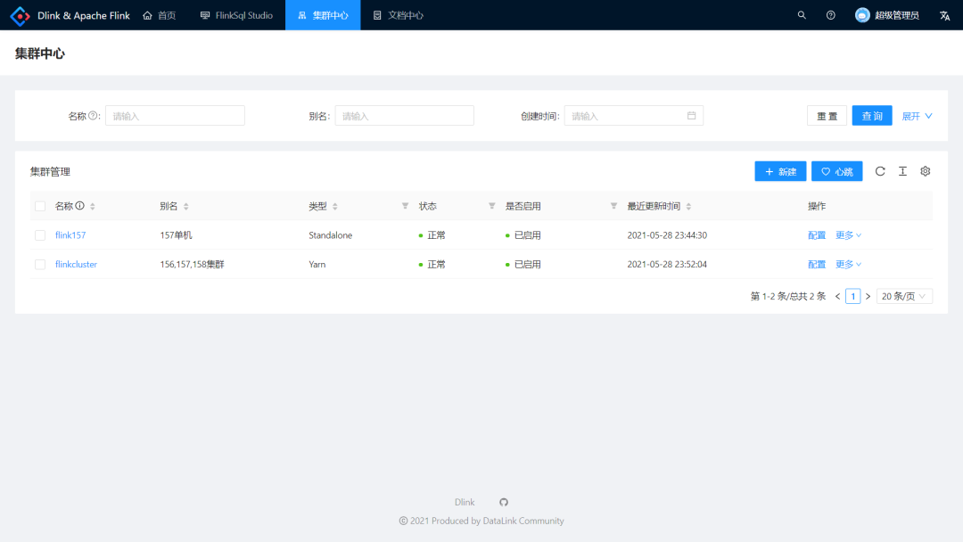The image size is (963, 542).
Task: Check the select-all checkbox in table header
Action: tap(39, 205)
